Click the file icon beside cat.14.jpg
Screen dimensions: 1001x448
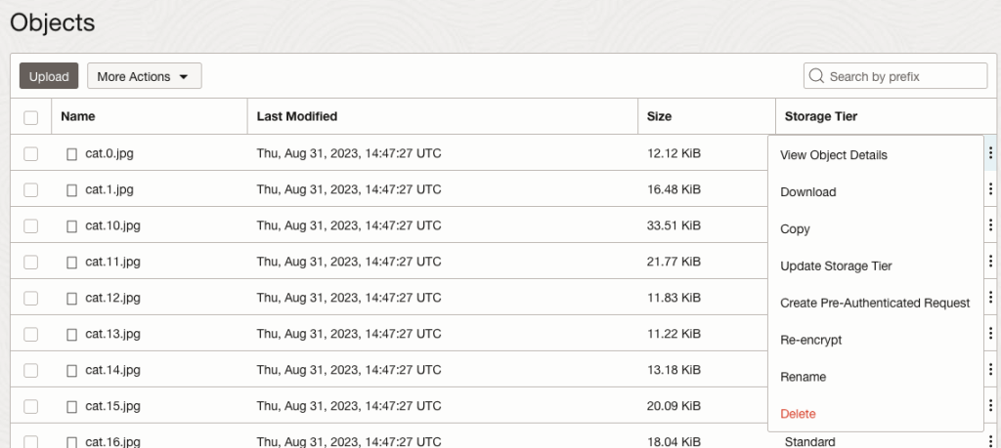[x=71, y=370]
